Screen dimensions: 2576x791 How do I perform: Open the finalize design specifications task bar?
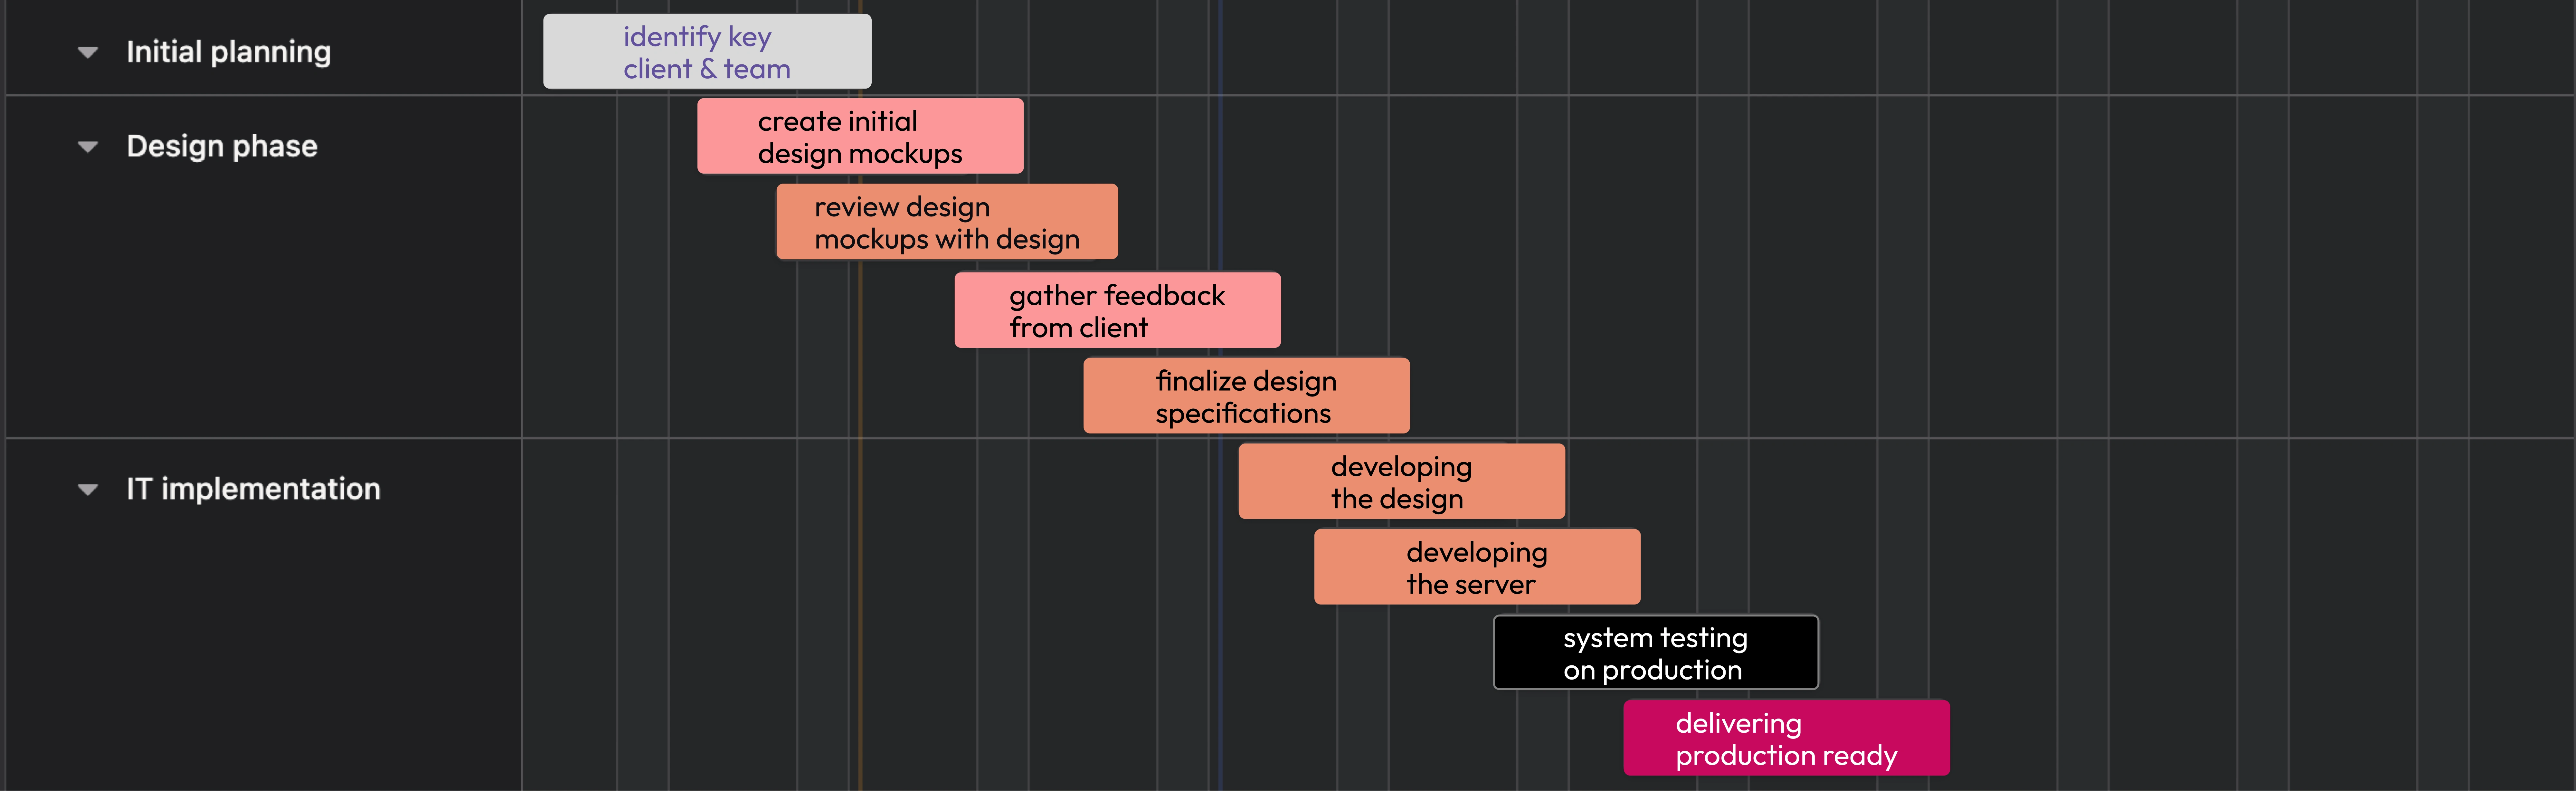pos(1246,396)
